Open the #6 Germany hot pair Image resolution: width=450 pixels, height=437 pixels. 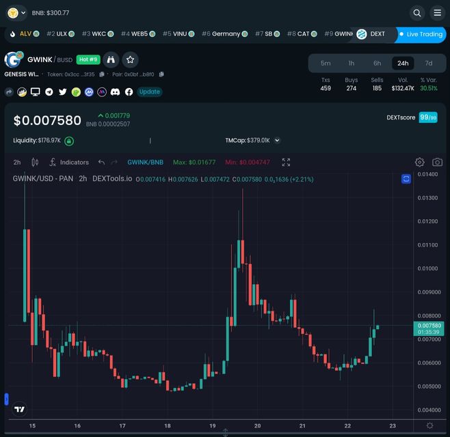(x=225, y=34)
